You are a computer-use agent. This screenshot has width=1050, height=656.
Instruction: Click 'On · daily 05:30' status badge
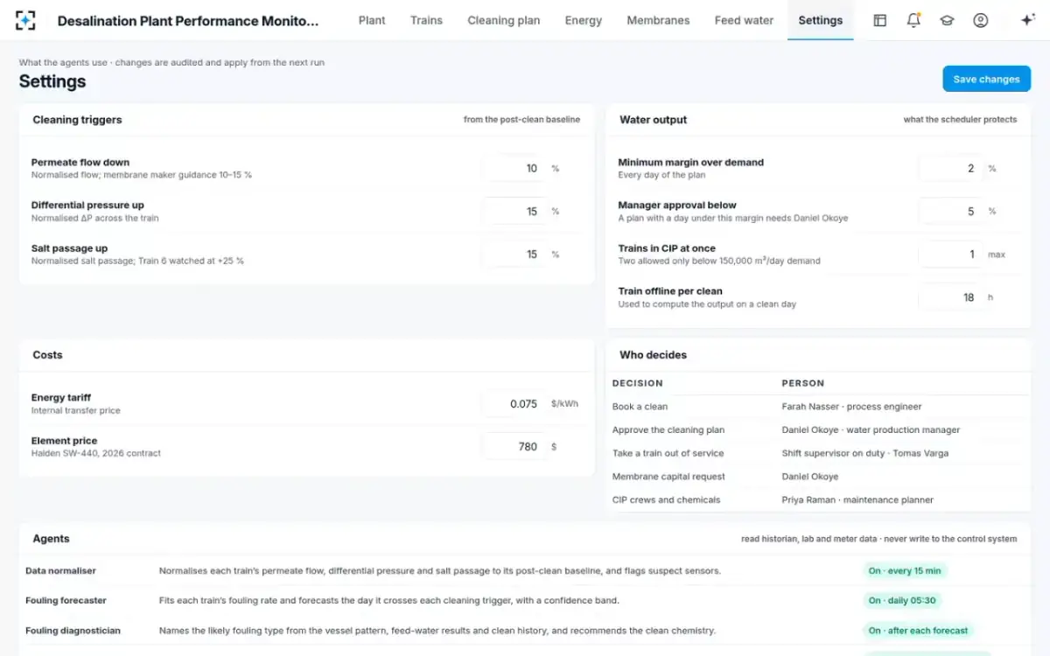tap(902, 601)
